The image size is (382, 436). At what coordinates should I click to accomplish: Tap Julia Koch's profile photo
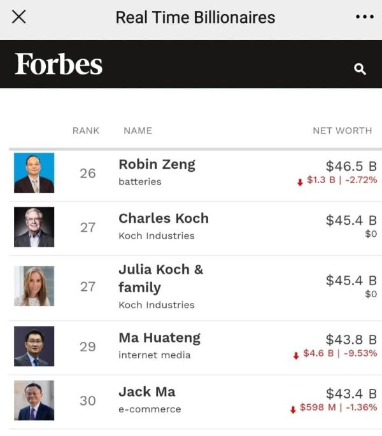coord(34,286)
